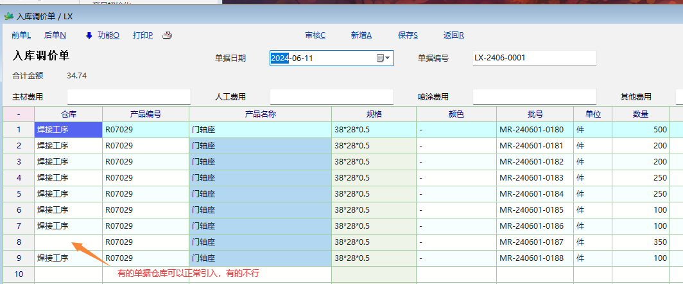Click 审核C to audit the document
The height and width of the screenshot is (284, 683).
[315, 35]
